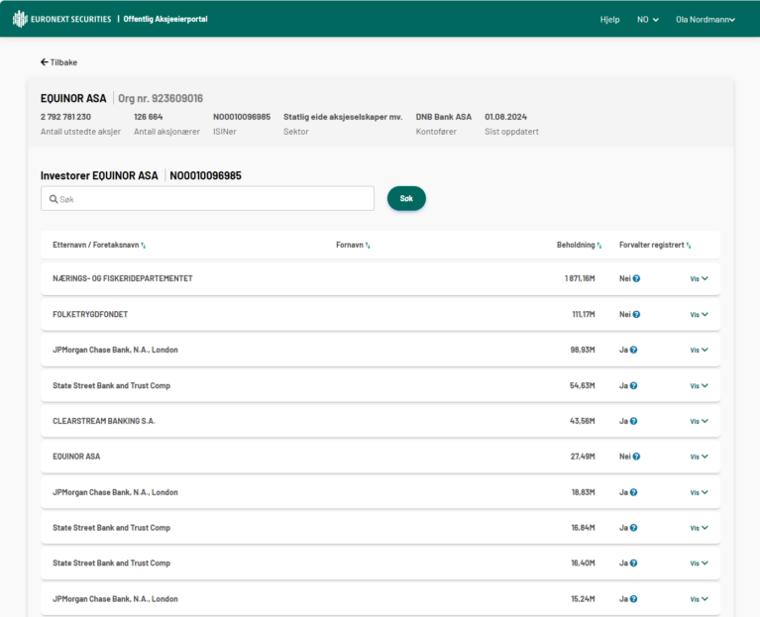This screenshot has height=617, width=760.
Task: Sort by Forvalter registrert column arrows
Action: (x=689, y=246)
